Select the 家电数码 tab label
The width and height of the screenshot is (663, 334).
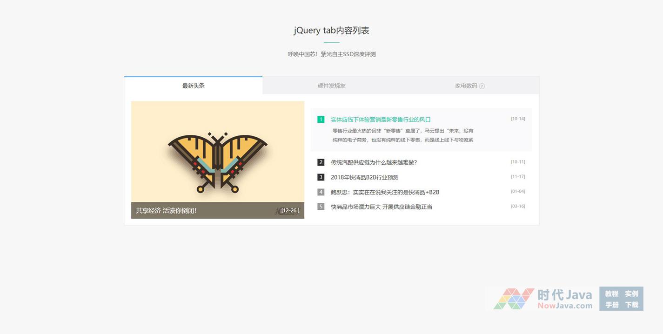pos(466,86)
